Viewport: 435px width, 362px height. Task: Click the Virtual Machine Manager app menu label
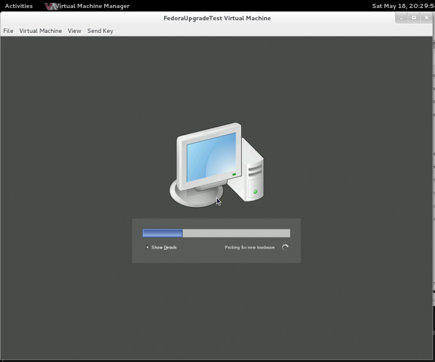93,6
